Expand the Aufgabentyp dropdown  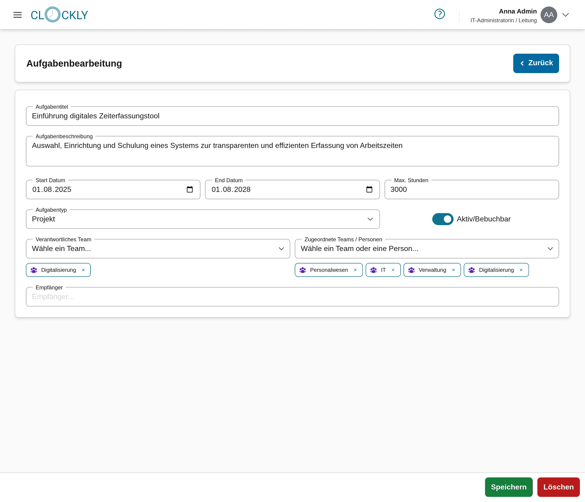[x=203, y=219]
